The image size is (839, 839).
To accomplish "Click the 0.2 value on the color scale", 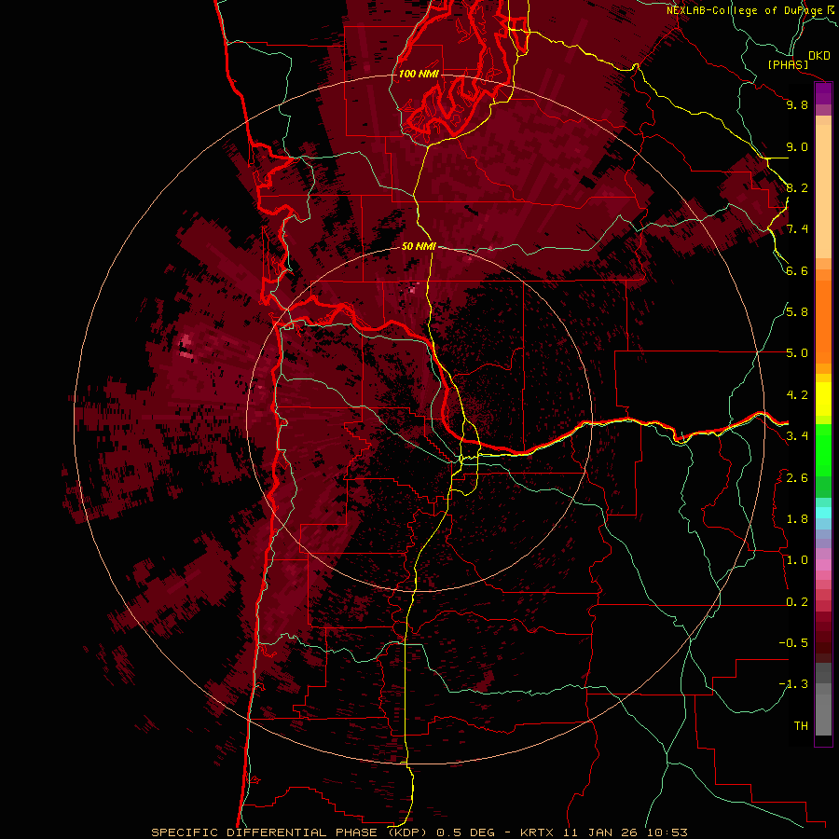I will tap(797, 602).
